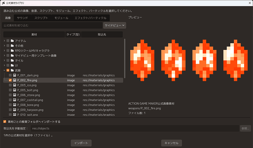253x148 pixels.
Task: Click the 取込先 column header
Action: pyautogui.click(x=102, y=34)
